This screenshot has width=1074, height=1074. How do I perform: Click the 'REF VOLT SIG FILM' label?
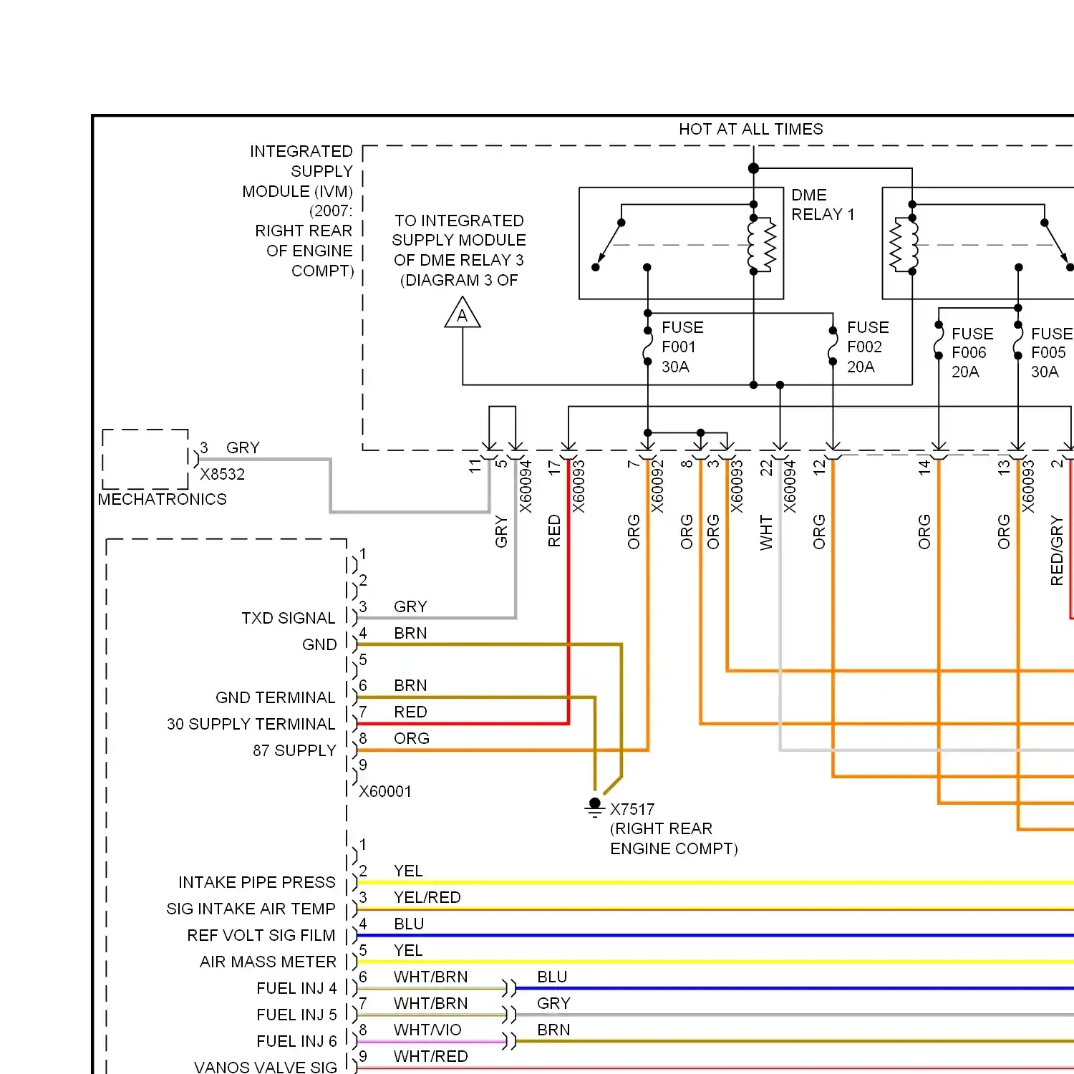click(x=261, y=935)
